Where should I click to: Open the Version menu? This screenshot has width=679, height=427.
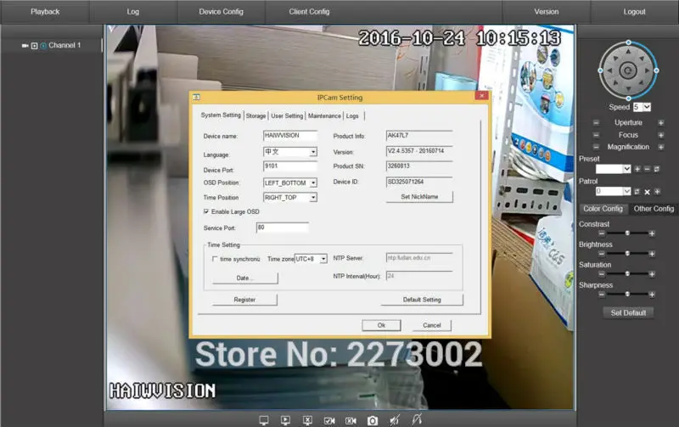point(547,12)
